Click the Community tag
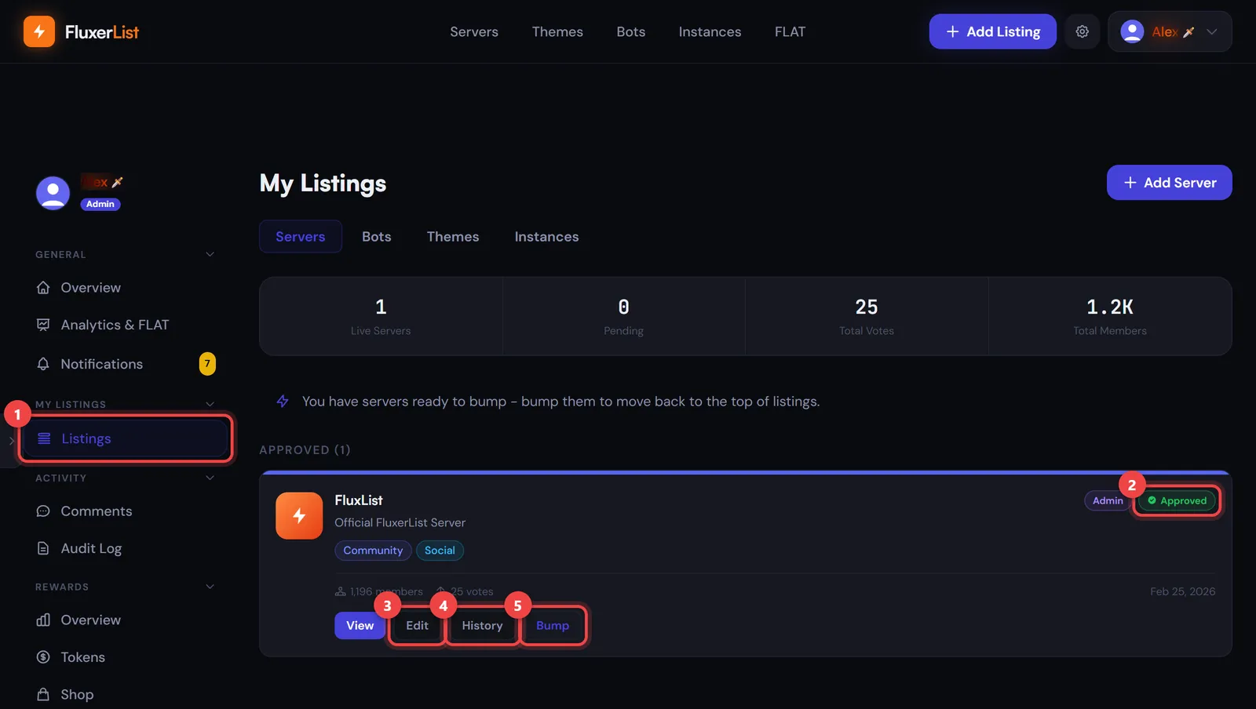 pyautogui.click(x=373, y=551)
